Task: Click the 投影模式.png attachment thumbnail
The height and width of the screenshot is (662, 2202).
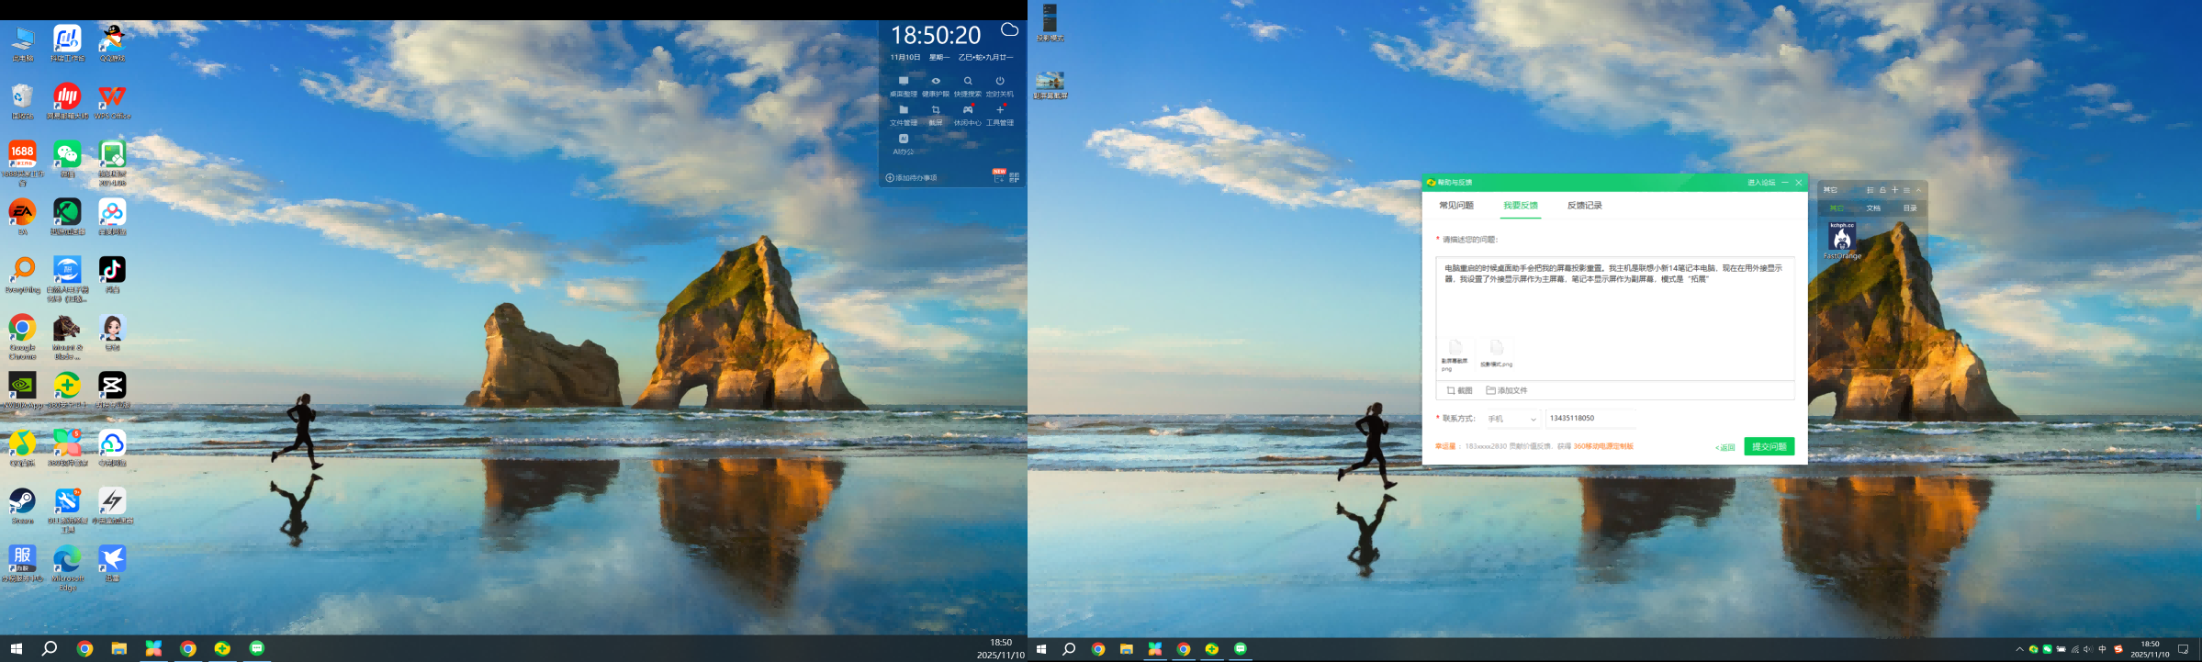Action: [x=1496, y=349]
